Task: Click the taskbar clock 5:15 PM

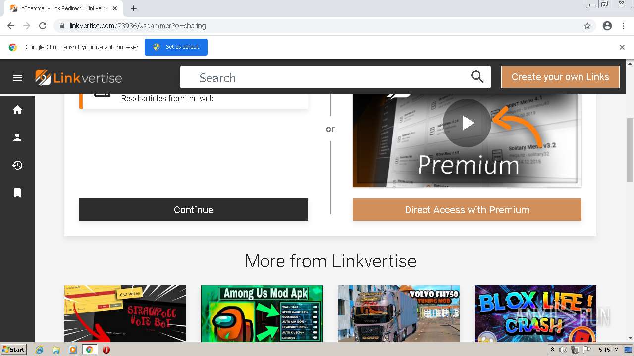Action: 608,350
